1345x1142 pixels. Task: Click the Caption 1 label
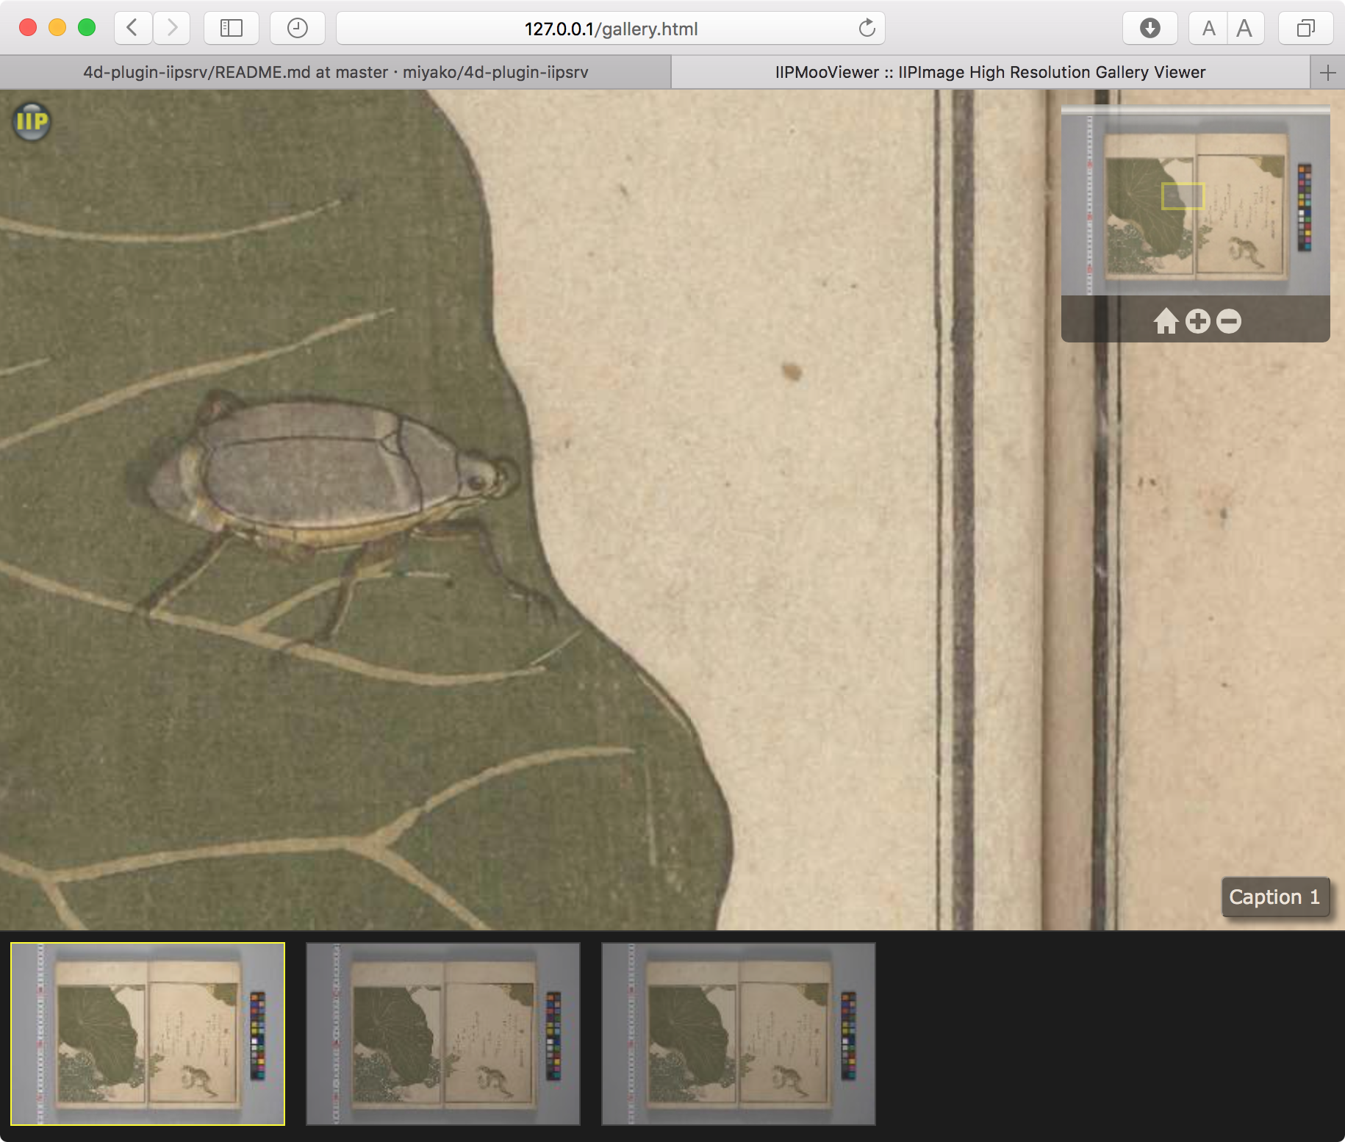pyautogui.click(x=1275, y=897)
